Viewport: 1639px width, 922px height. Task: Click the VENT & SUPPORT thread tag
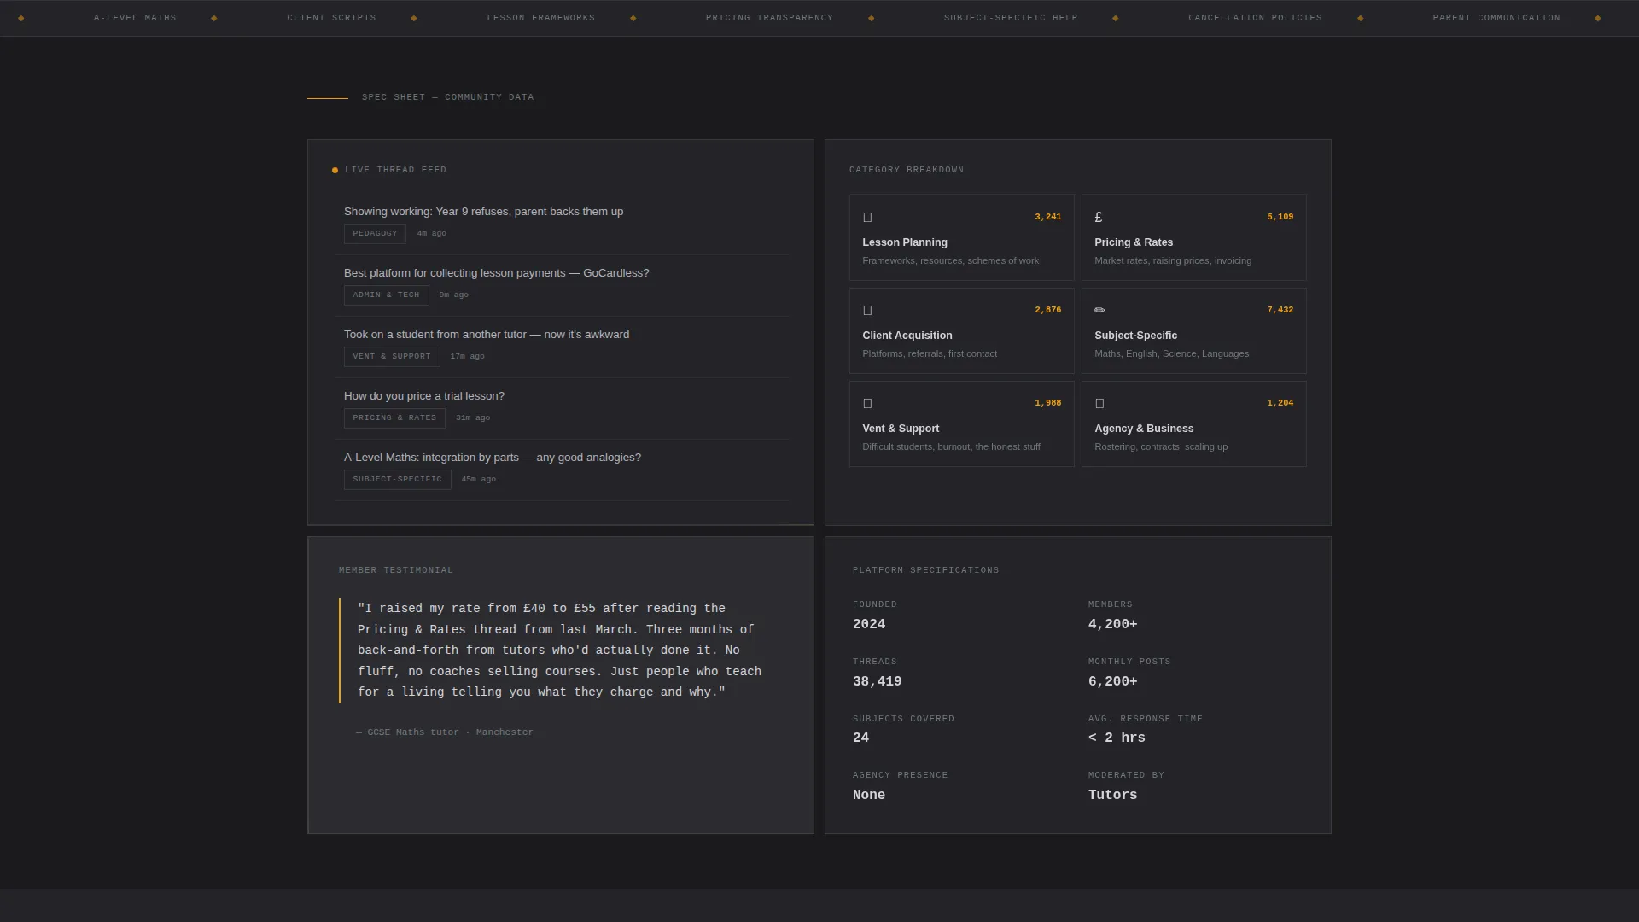pyautogui.click(x=392, y=357)
